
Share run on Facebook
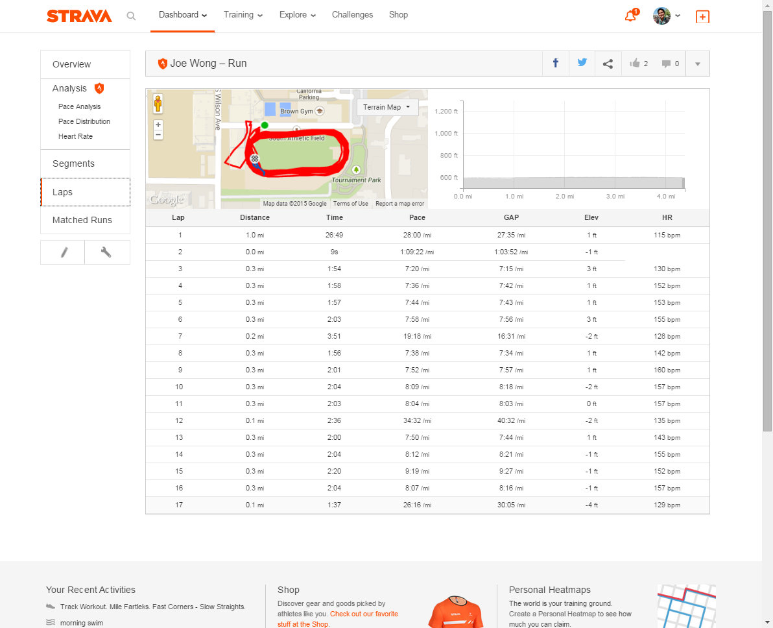pyautogui.click(x=556, y=64)
